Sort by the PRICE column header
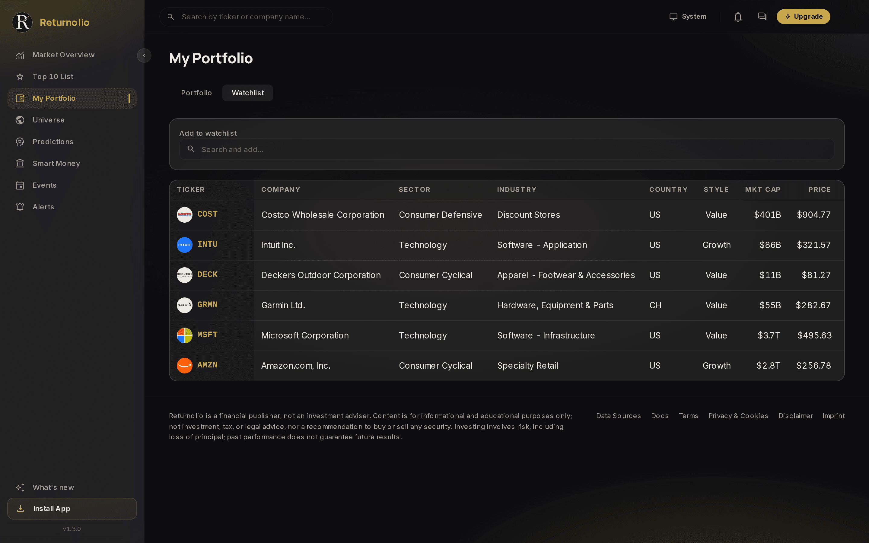This screenshot has width=869, height=543. (820, 190)
